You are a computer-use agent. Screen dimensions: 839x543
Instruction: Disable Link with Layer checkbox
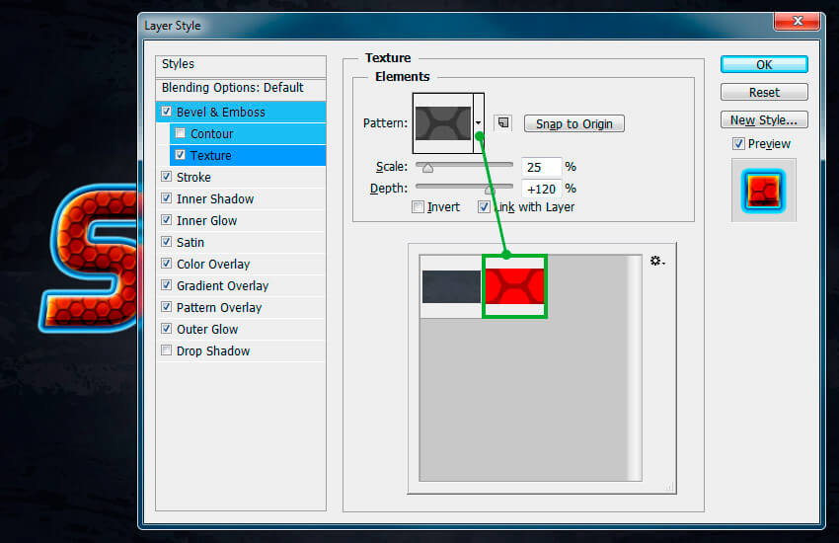[x=484, y=207]
